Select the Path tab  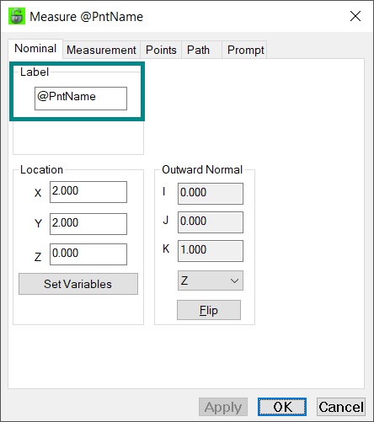198,50
